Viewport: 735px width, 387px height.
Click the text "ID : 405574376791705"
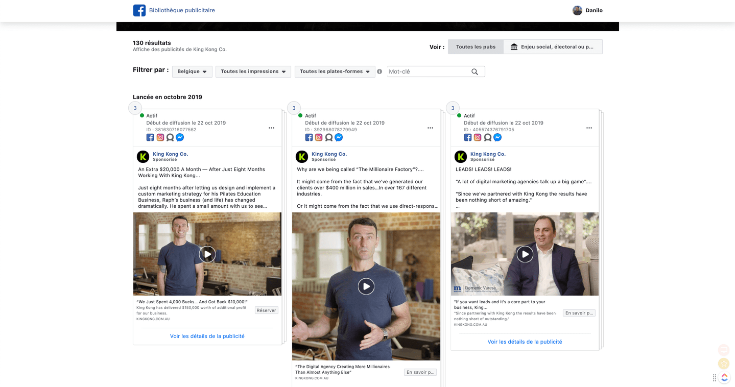coord(489,130)
